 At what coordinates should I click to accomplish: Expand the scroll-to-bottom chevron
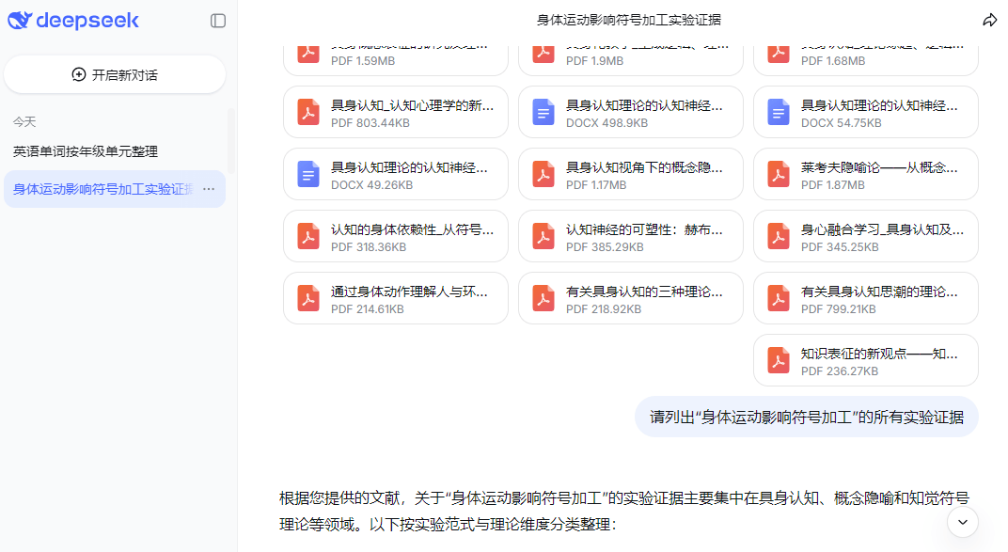[x=962, y=522]
